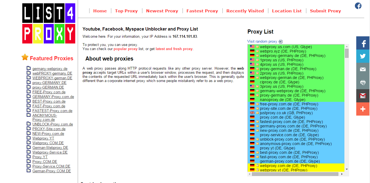The width and height of the screenshot is (370, 183).
Task: Open Location List
Action: click(x=287, y=11)
